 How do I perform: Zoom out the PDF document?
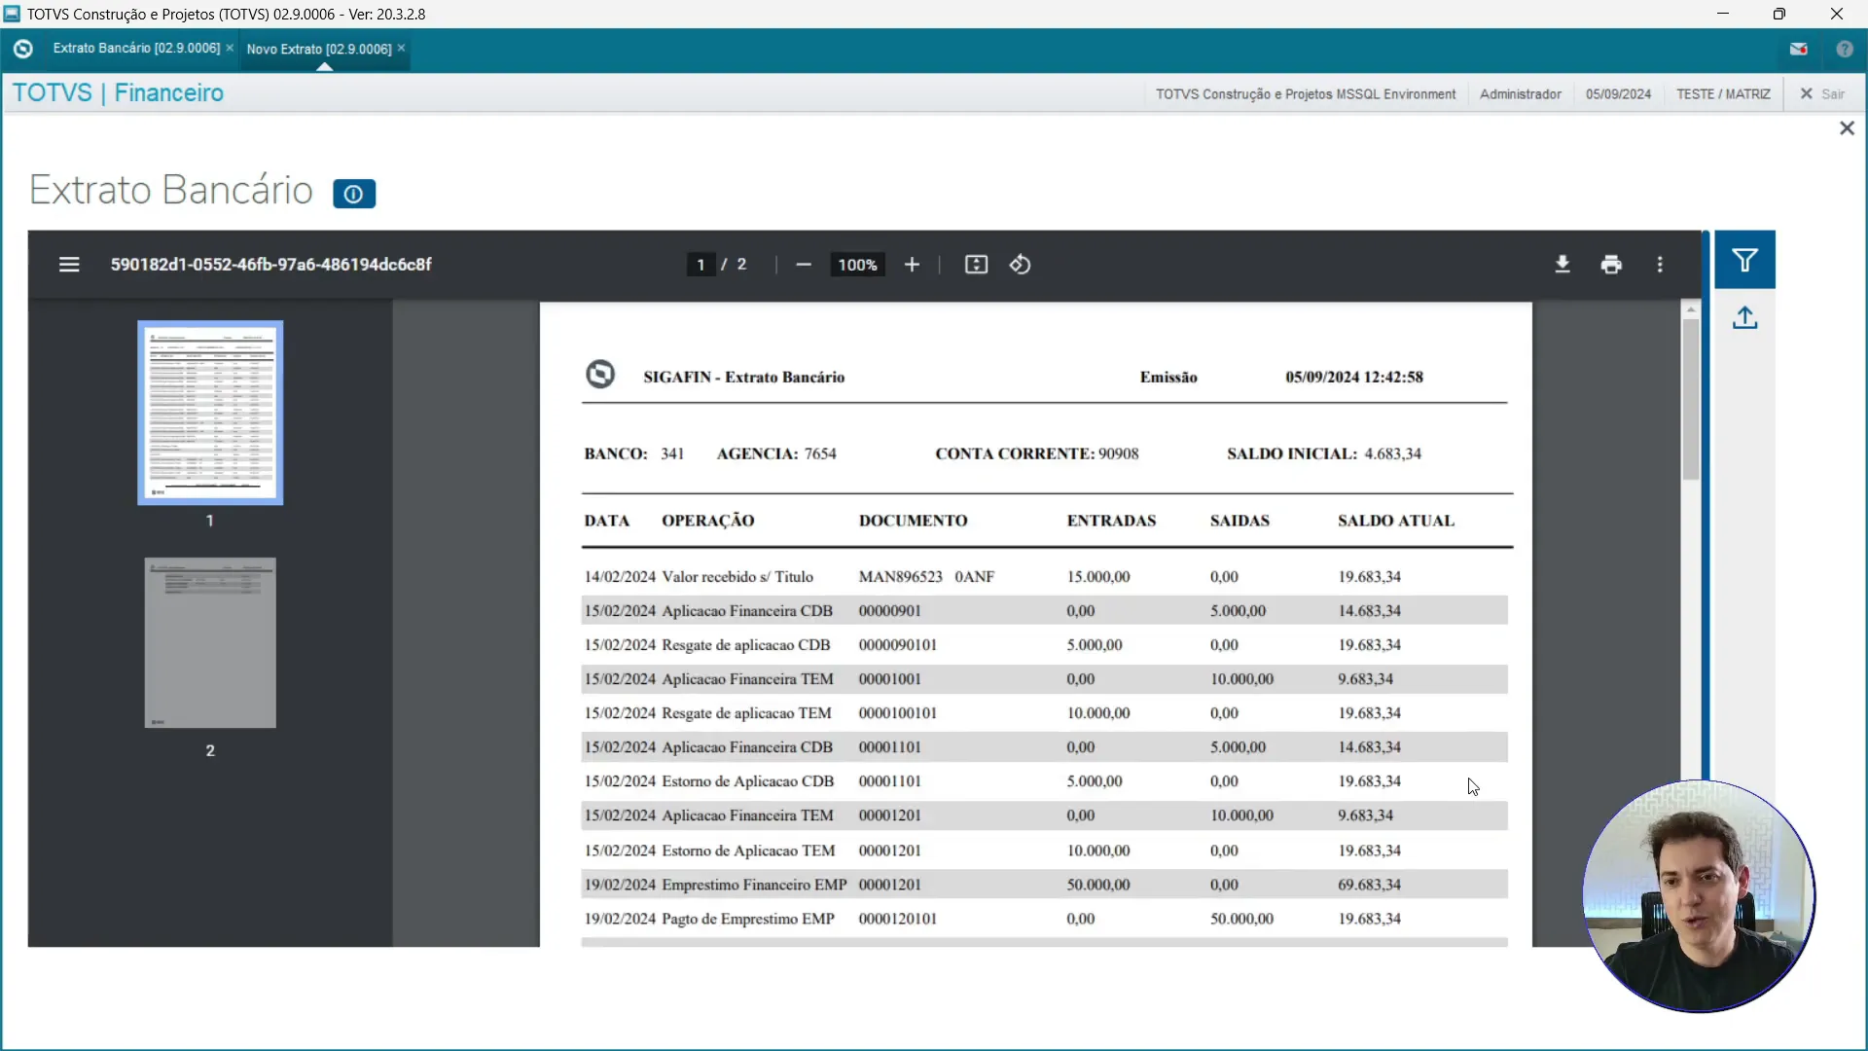pos(804,265)
